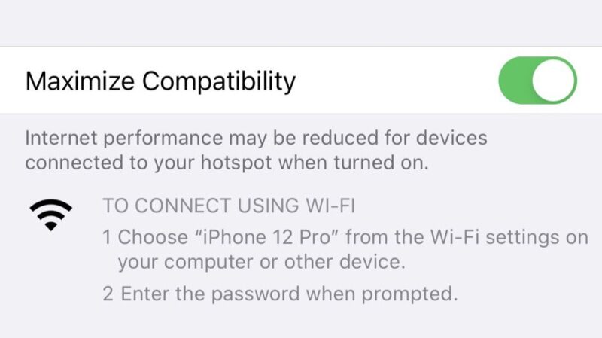Click blank gray area above Maximize Compatibility row
This screenshot has height=338, width=602.
(x=301, y=23)
